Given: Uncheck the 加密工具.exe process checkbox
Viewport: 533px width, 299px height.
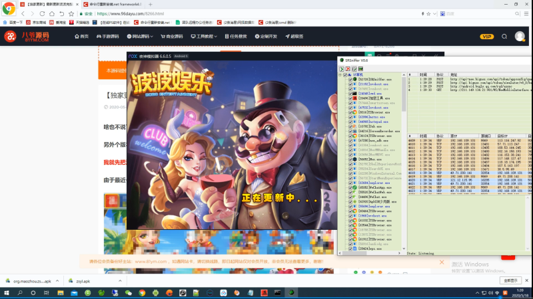Looking at the screenshot, I should [x=350, y=98].
